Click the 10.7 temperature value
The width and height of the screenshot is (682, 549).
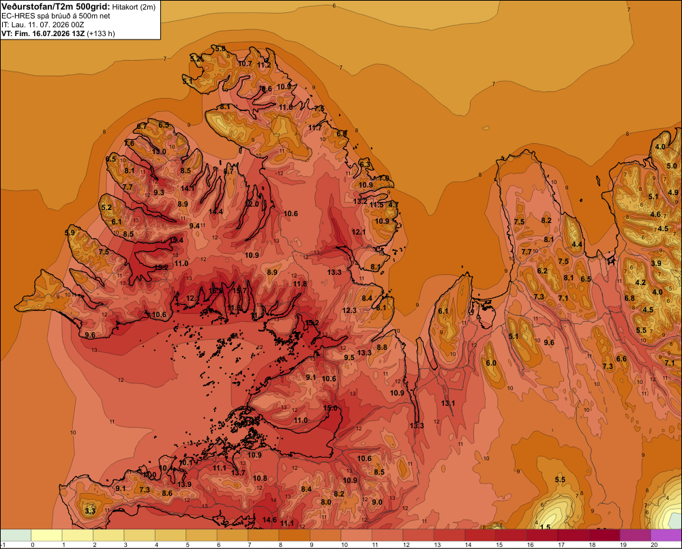coord(246,63)
